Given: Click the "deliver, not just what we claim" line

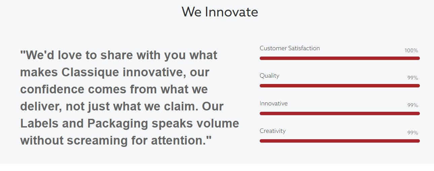Looking at the screenshot, I should tap(122, 106).
